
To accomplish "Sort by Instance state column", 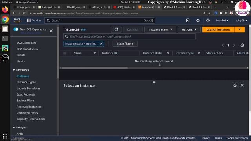I will 168,53.
